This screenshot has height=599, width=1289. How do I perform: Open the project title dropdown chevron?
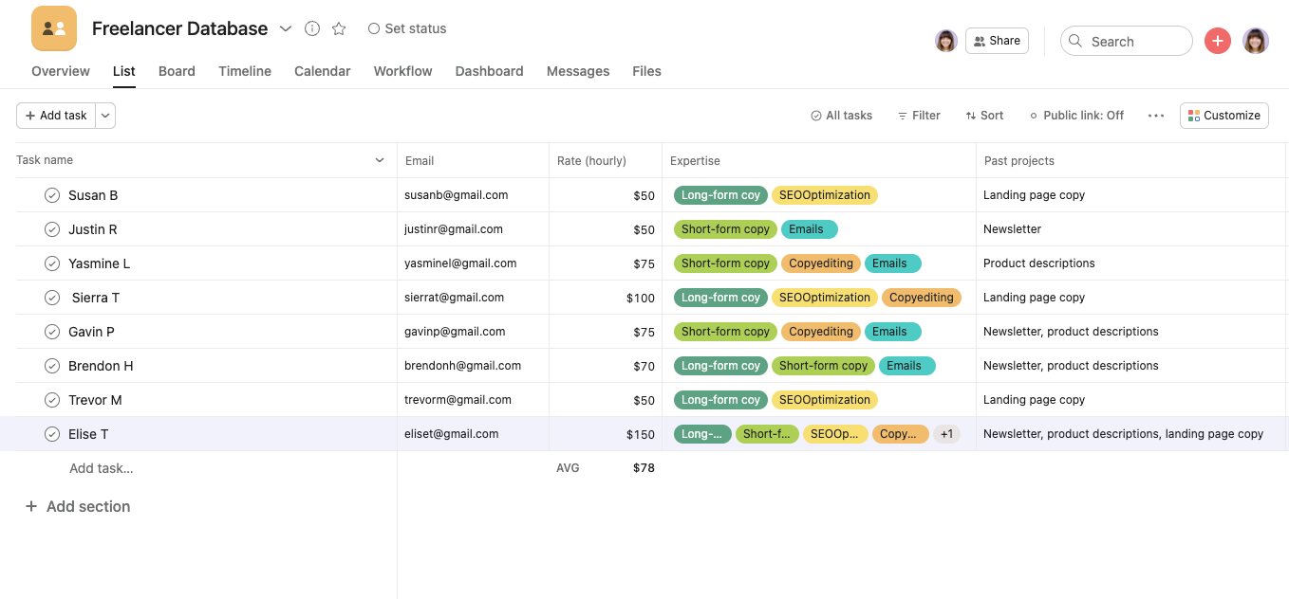tap(286, 28)
